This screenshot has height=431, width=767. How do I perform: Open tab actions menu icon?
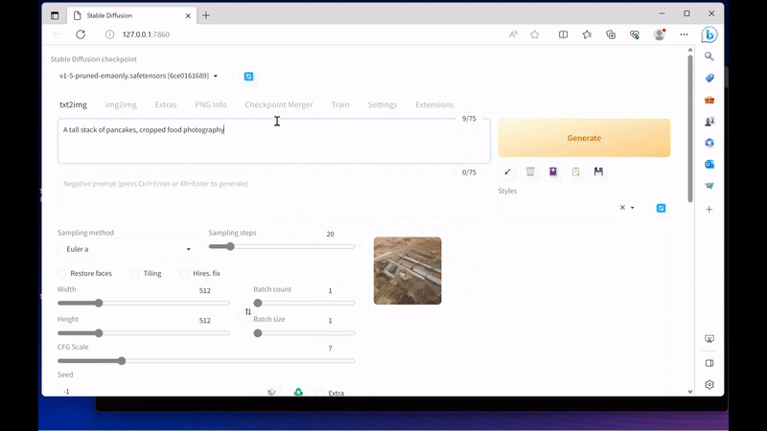tap(55, 15)
